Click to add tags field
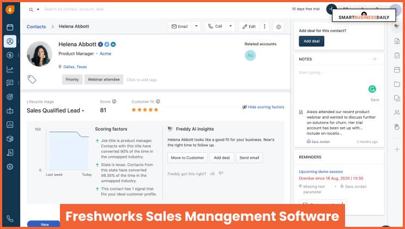The height and width of the screenshot is (229, 405). tap(142, 79)
